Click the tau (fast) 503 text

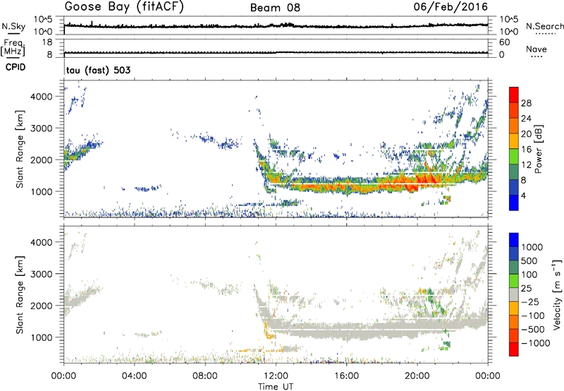98,70
